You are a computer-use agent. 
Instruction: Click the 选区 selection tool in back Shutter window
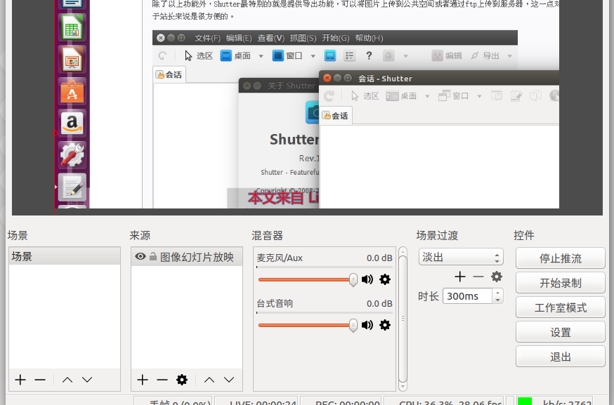(x=199, y=56)
